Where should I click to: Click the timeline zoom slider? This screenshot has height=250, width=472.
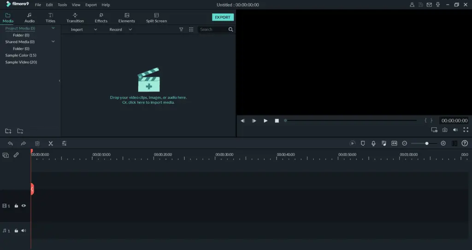424,143
